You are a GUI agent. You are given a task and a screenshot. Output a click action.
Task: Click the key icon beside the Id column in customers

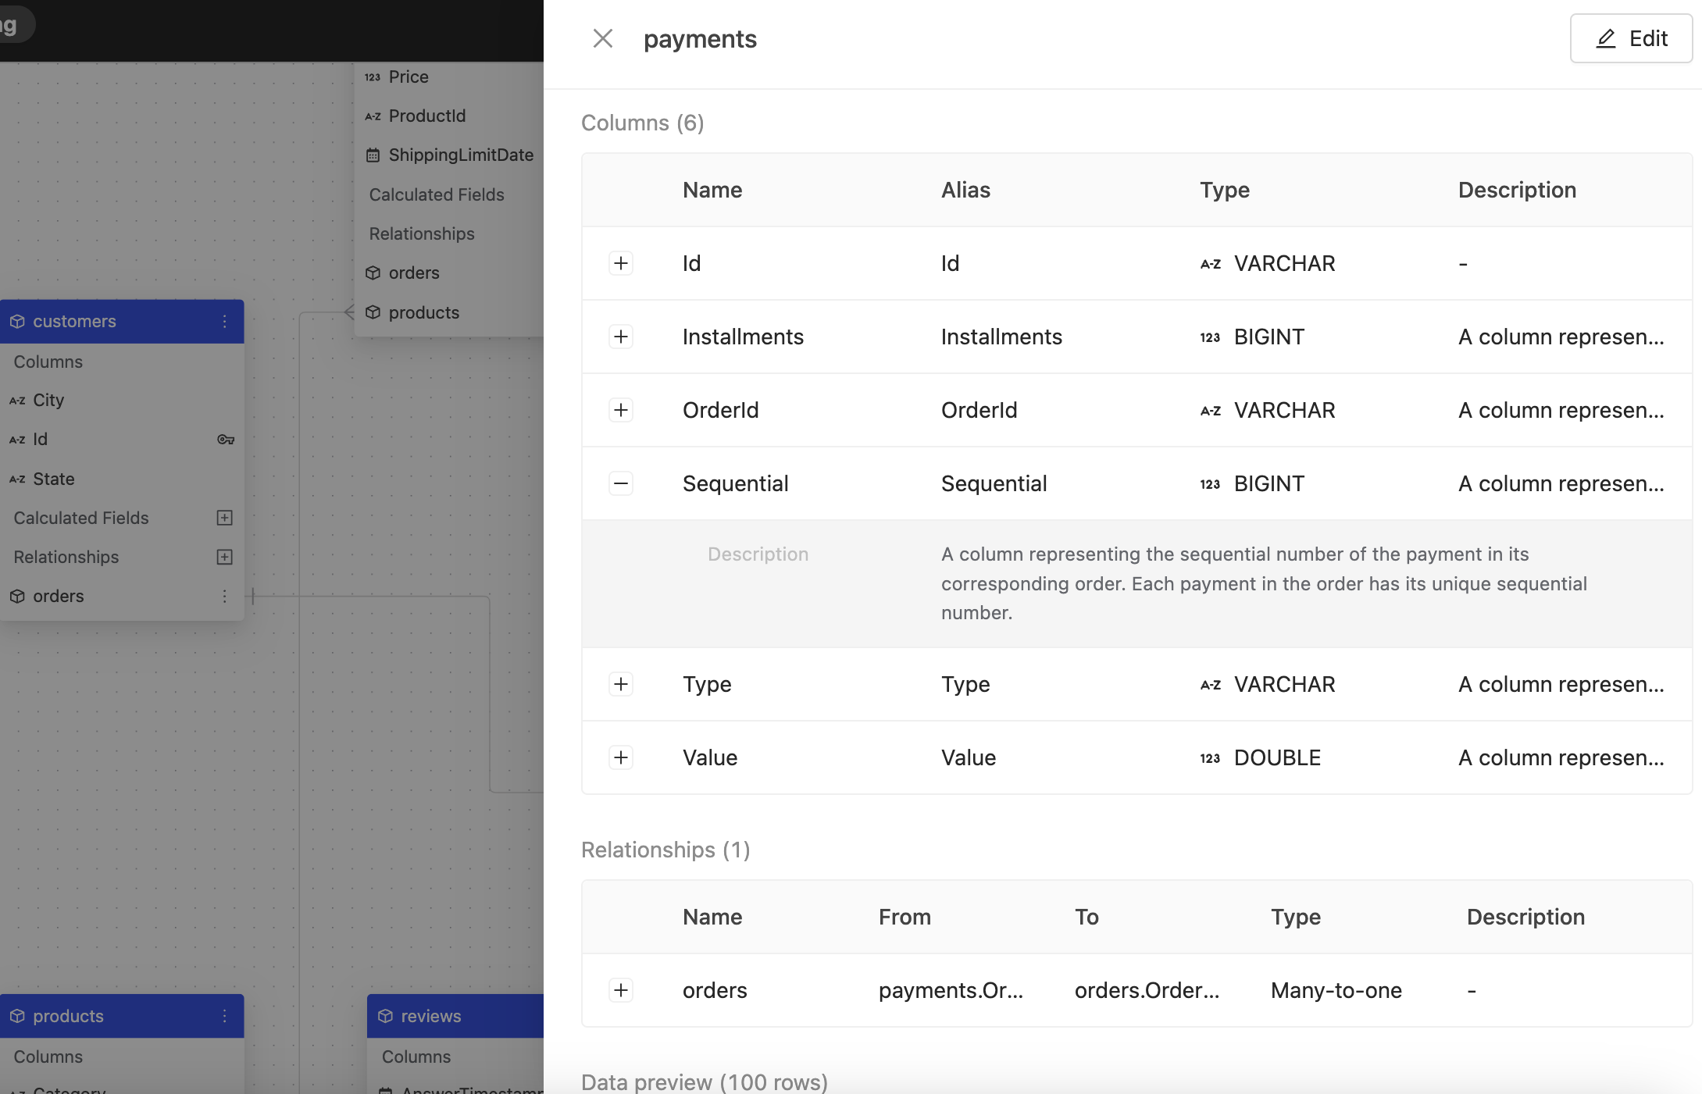click(225, 439)
